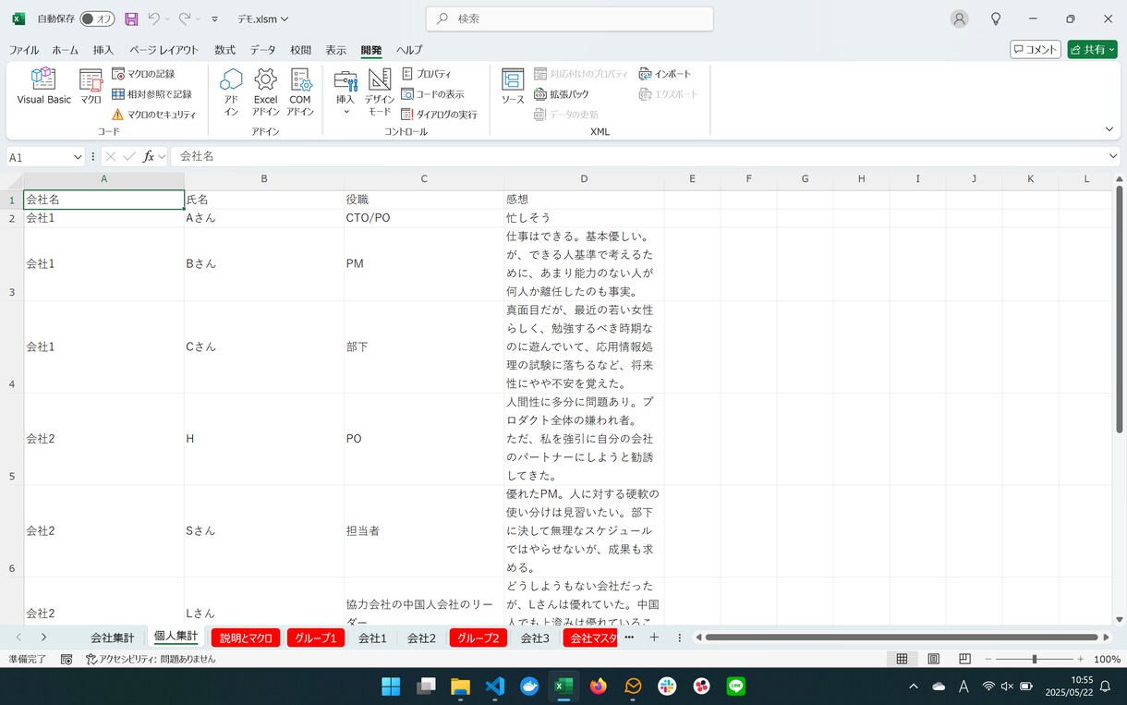Show more sheet tabs ellipsis

click(x=629, y=638)
